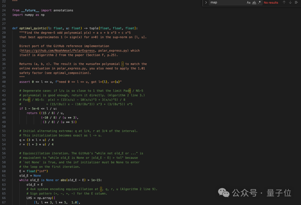Click the "r = (l + 3 * u) / 4" line
The height and width of the screenshot is (205, 301).
36,144
